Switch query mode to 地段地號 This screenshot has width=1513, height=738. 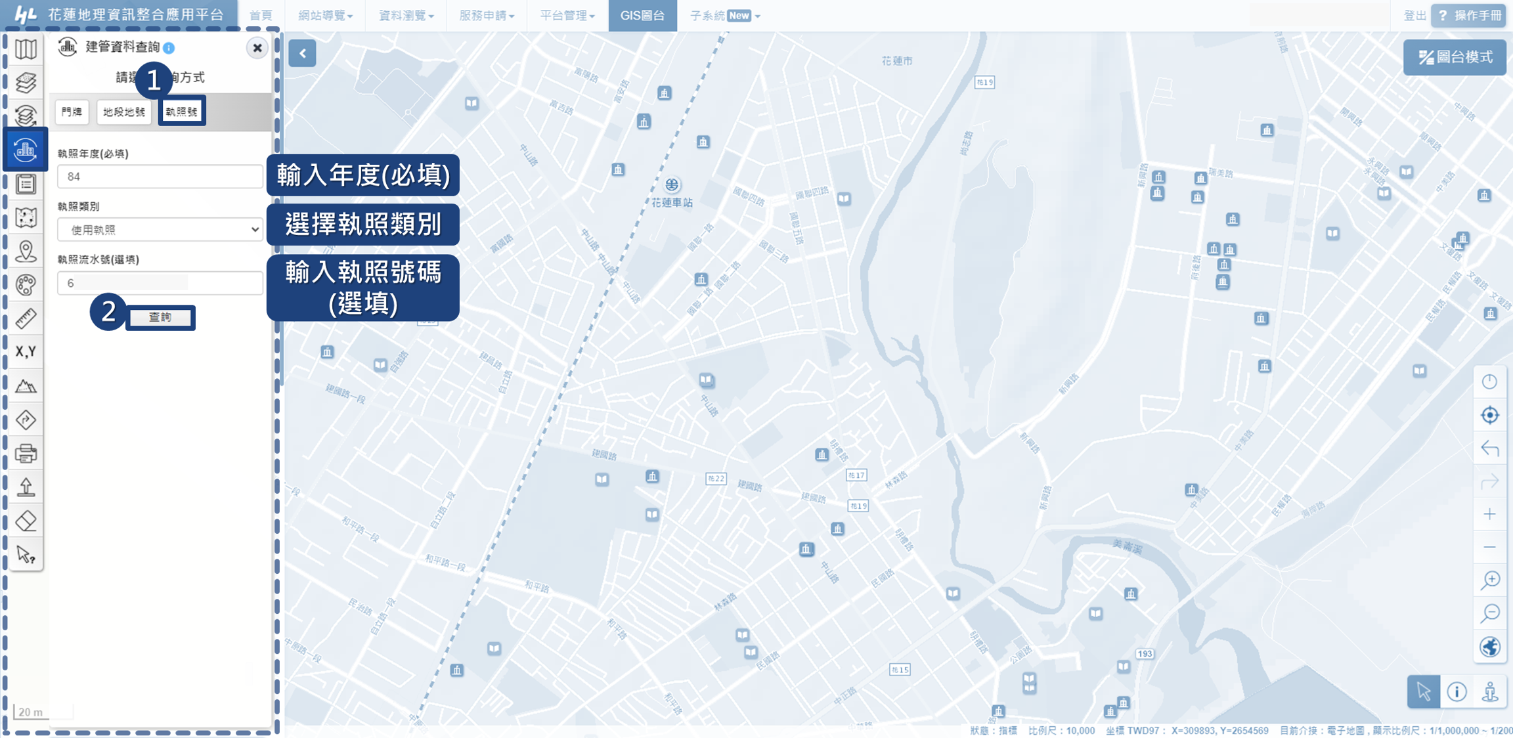(x=124, y=112)
